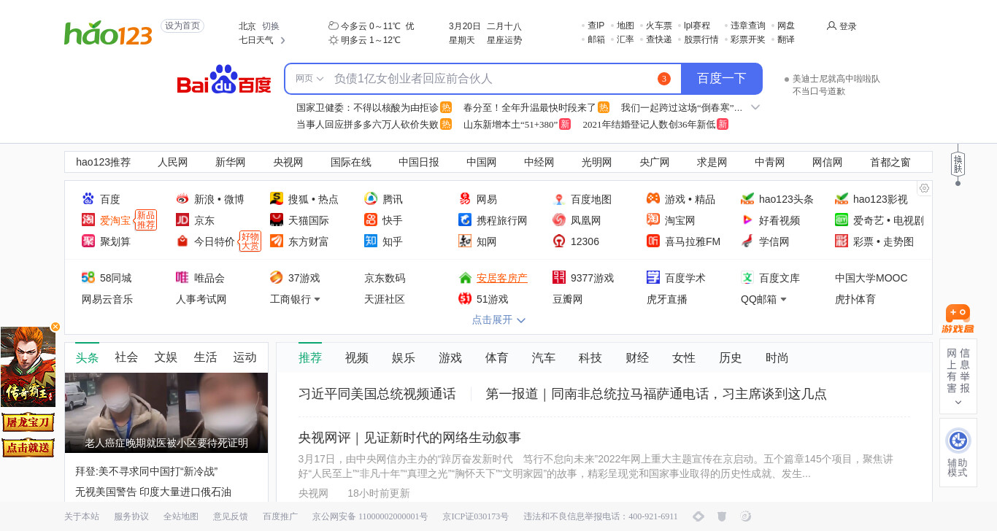Click the 今日特价 link

[215, 241]
